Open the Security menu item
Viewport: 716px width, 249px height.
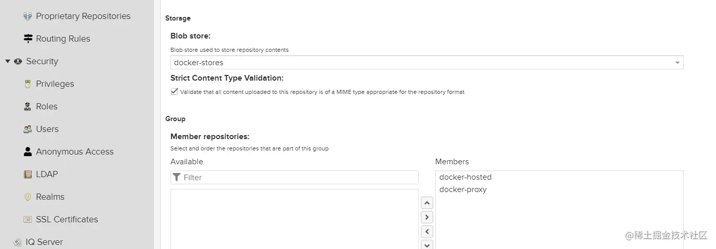pos(42,62)
